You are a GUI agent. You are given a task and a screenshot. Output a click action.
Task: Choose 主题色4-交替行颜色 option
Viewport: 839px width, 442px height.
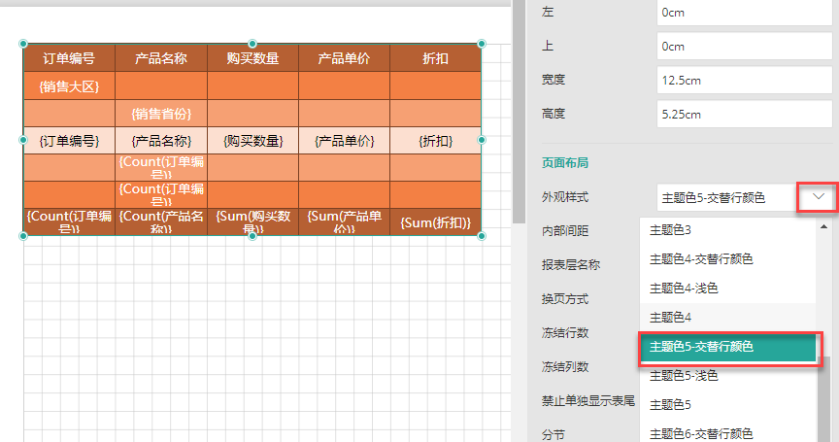727,259
